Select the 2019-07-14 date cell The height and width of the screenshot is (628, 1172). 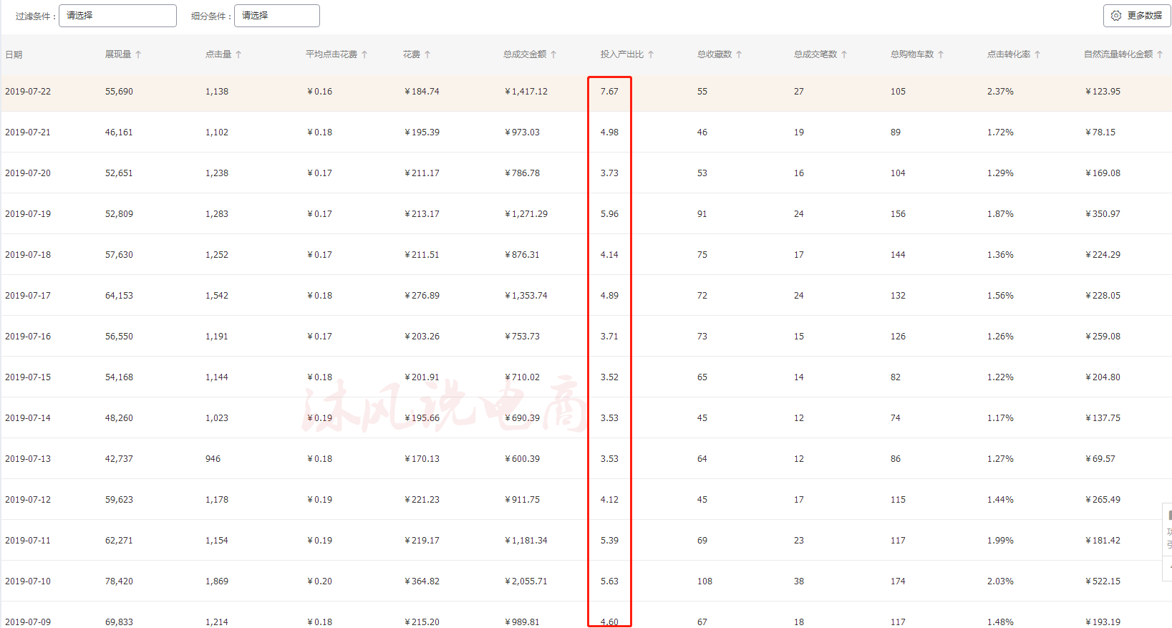(x=28, y=418)
